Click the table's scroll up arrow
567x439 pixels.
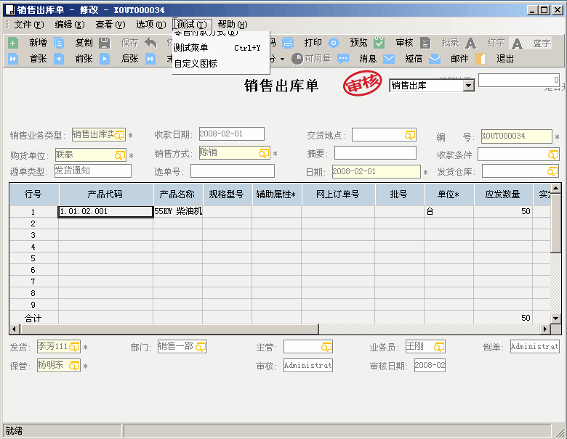pos(556,189)
